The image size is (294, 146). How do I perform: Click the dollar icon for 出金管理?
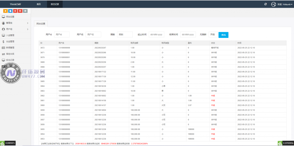pyautogui.click(x=3, y=41)
